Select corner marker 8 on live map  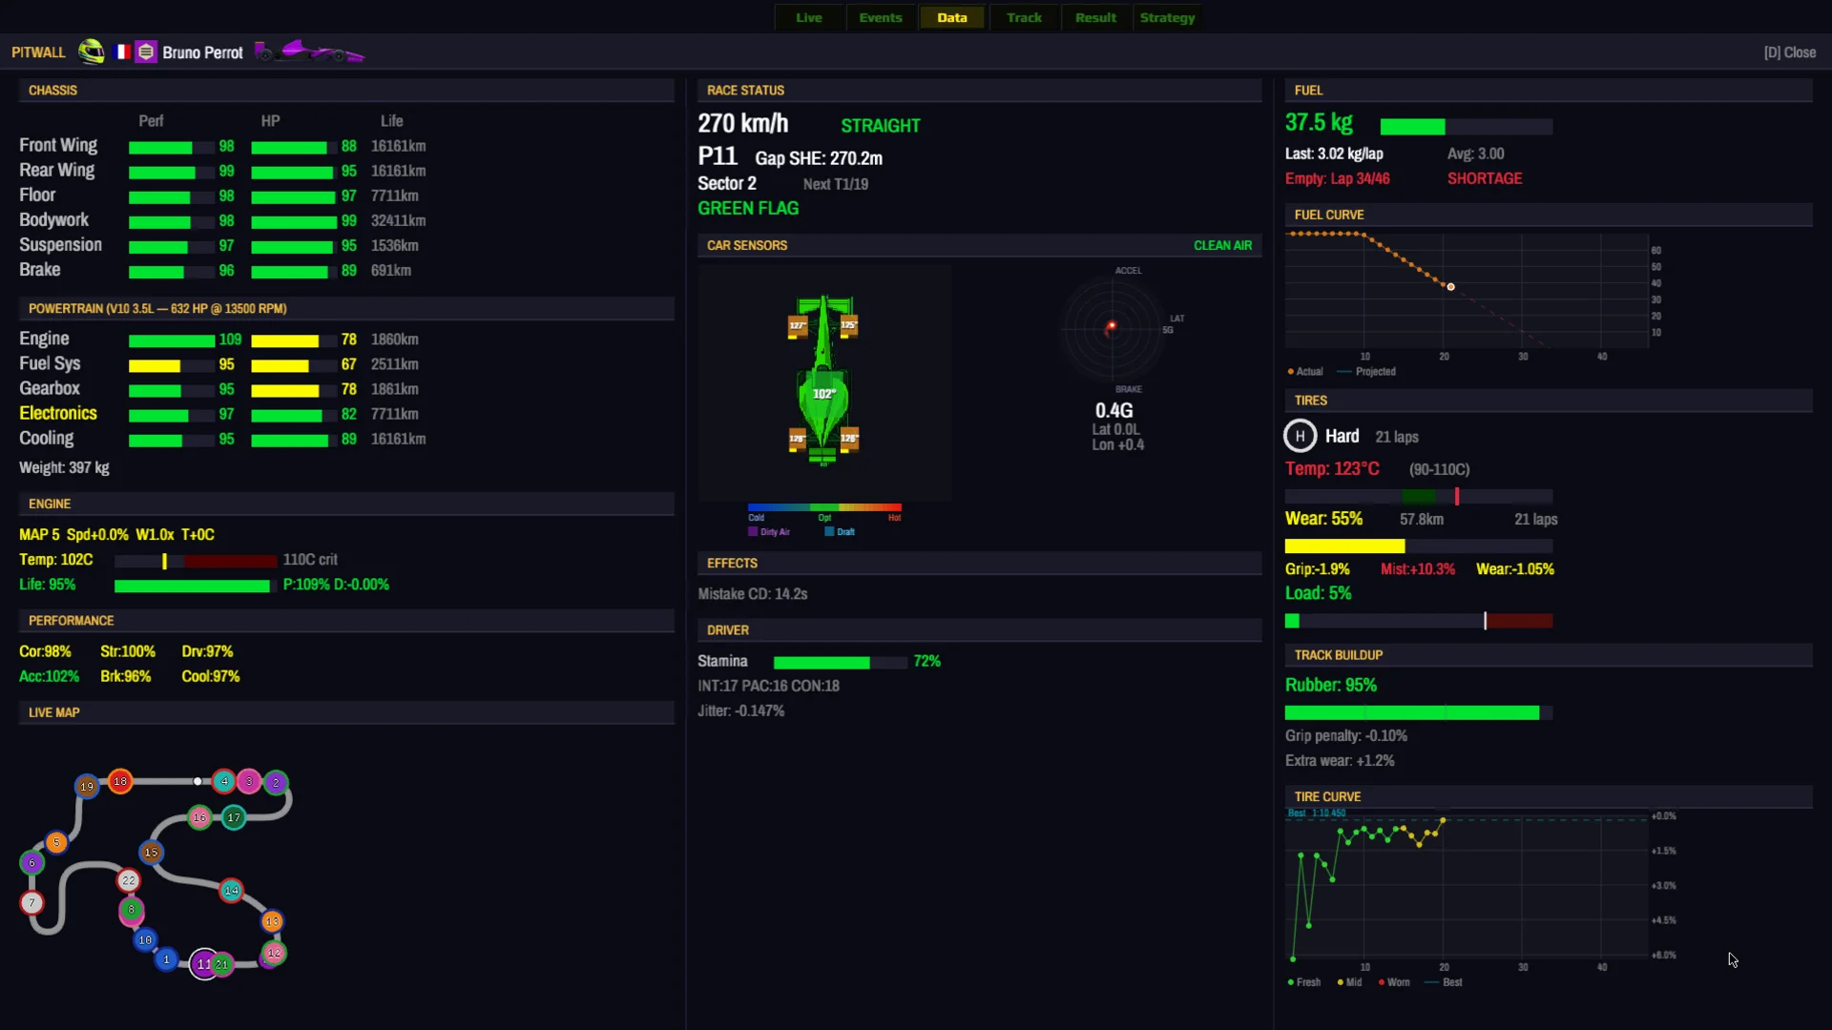pos(131,910)
